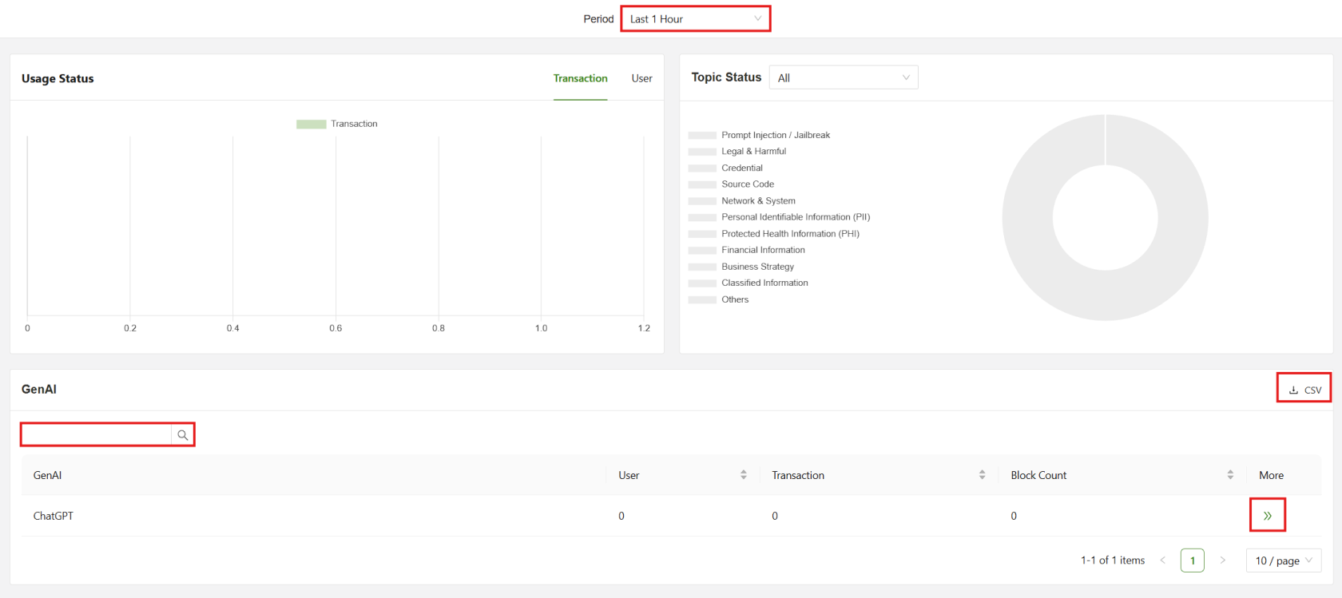
Task: Focus the GenAI search input field
Action: [96, 435]
